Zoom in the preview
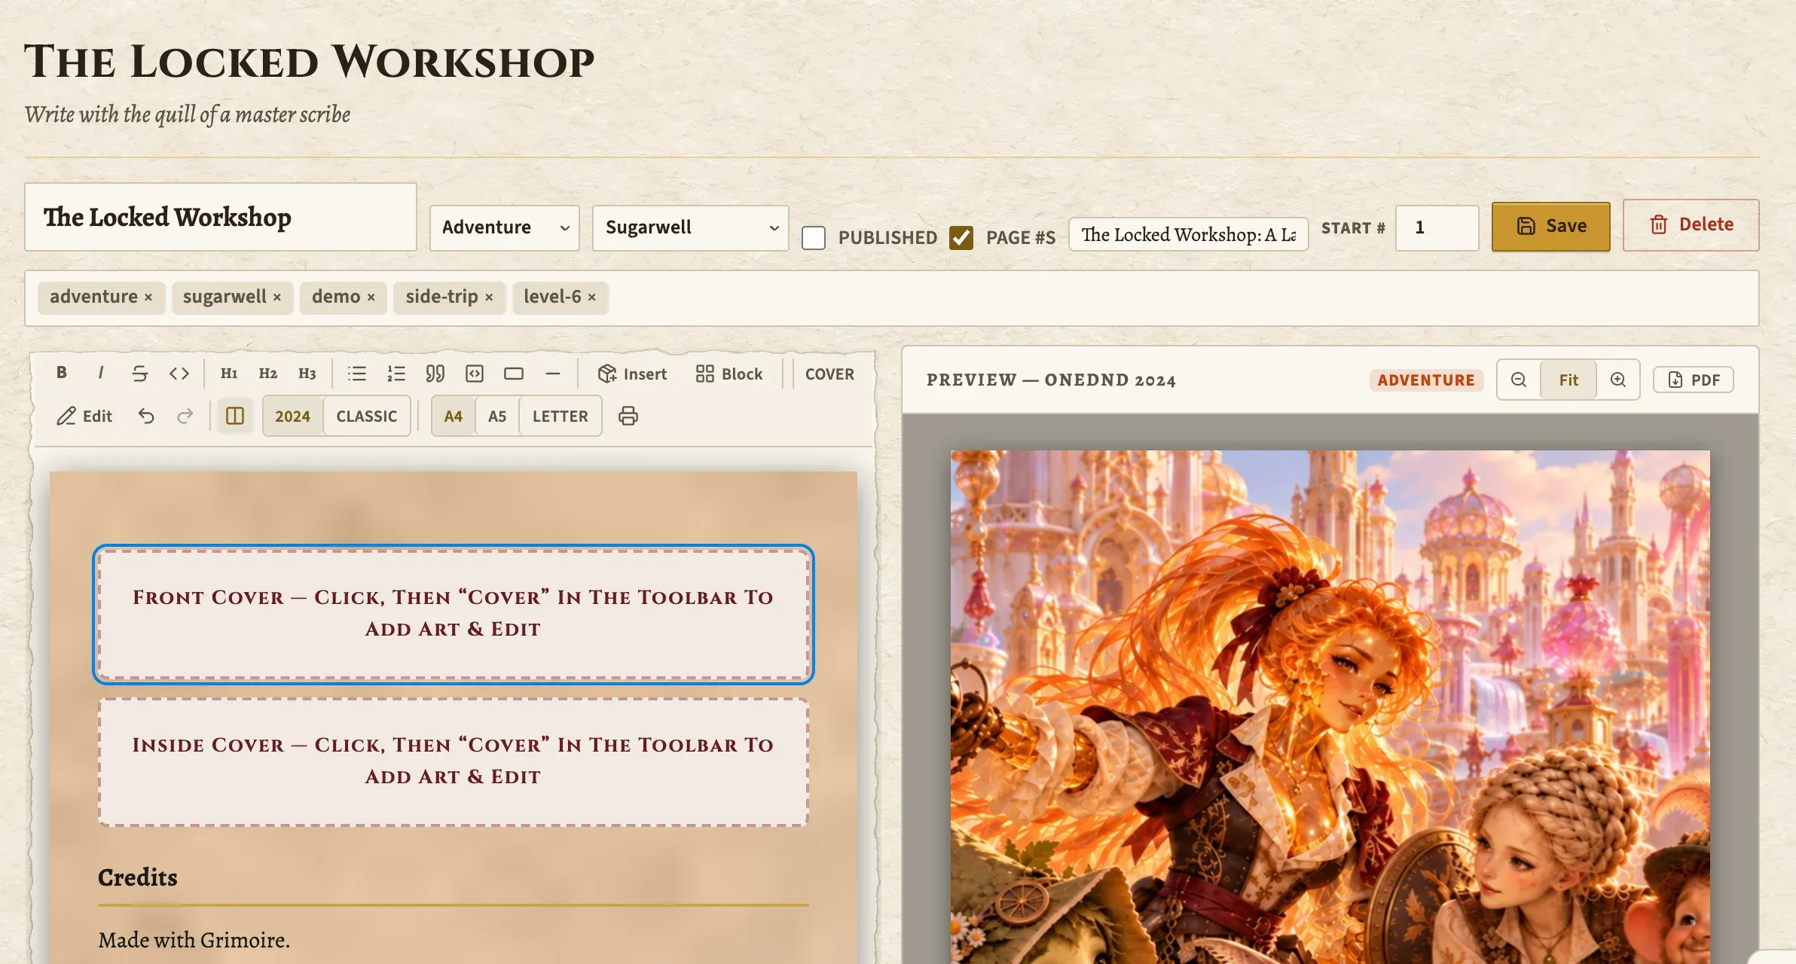The image size is (1796, 964). coord(1618,380)
